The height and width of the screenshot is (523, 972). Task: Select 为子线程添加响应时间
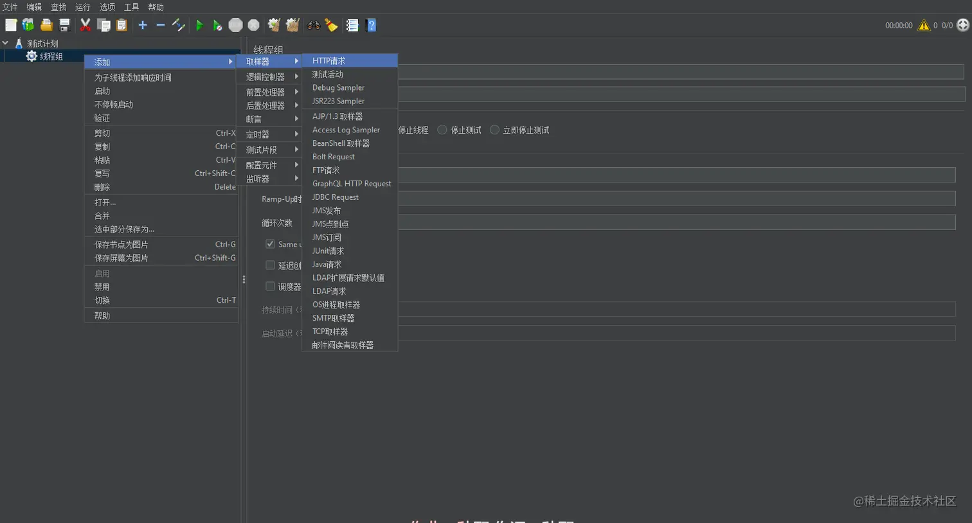161,77
